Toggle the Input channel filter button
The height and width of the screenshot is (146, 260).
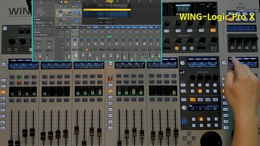pyautogui.click(x=128, y=27)
